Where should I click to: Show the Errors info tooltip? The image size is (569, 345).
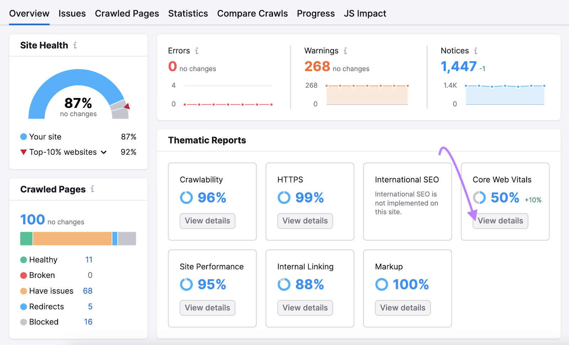197,51
